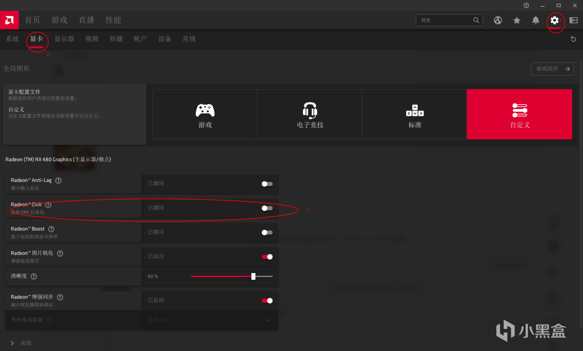This screenshot has height=351, width=583.
Task: Minimize the Radeon Software window
Action: [x=542, y=5]
